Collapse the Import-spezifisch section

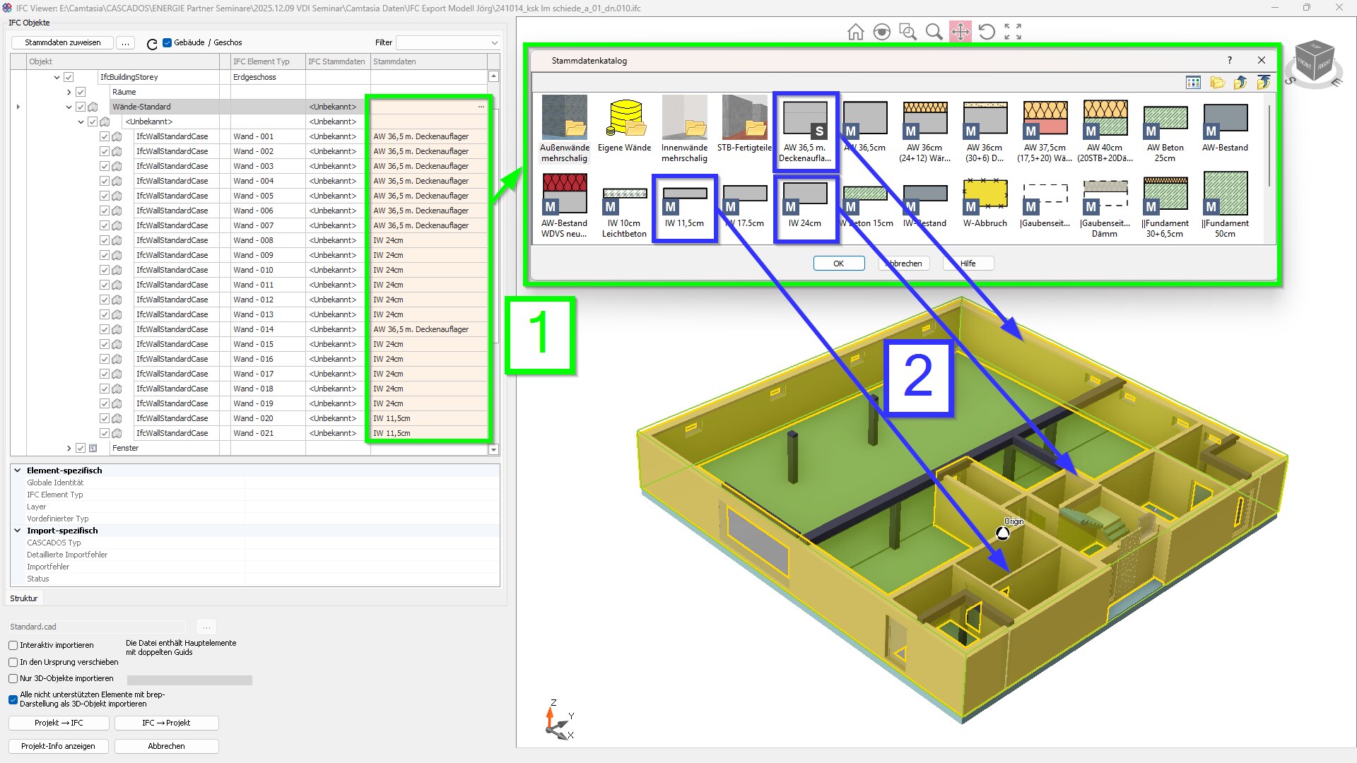[18, 530]
